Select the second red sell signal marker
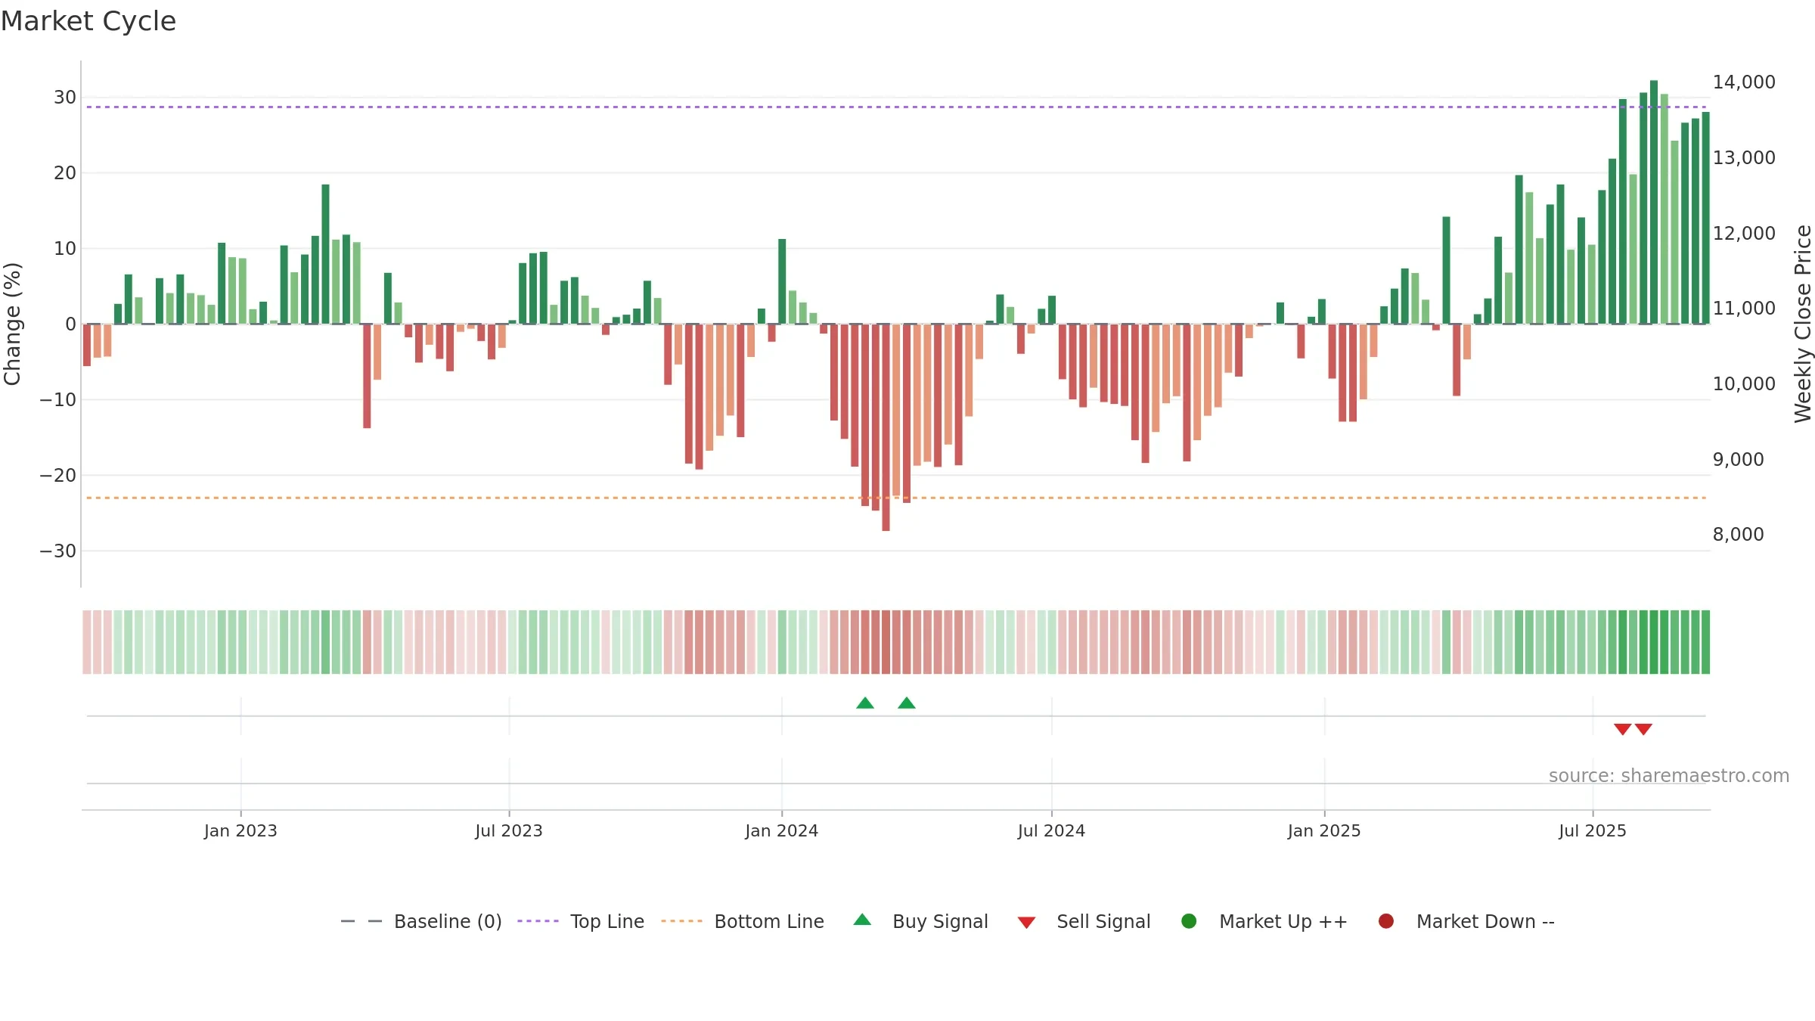The width and height of the screenshot is (1815, 1021). [x=1643, y=729]
